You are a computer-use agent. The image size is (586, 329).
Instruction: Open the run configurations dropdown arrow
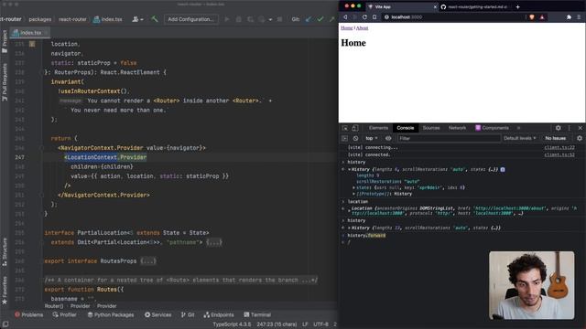point(270,19)
